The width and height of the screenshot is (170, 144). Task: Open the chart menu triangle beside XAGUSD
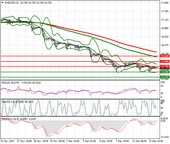click(2, 3)
